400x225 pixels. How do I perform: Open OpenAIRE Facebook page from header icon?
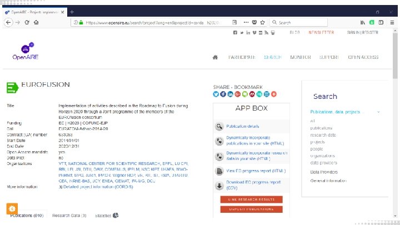(235, 33)
